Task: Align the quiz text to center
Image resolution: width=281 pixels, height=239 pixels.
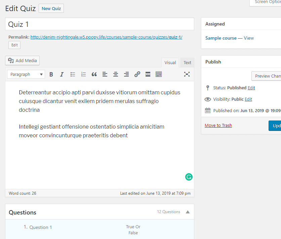Action: click(x=116, y=74)
